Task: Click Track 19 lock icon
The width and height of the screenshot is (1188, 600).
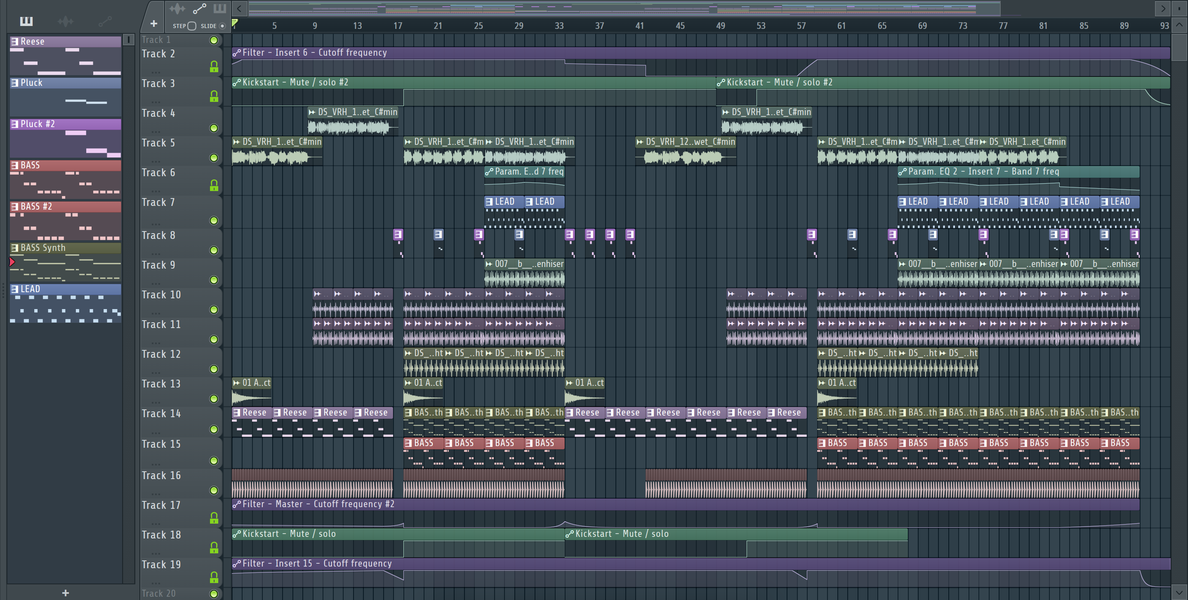Action: coord(214,577)
